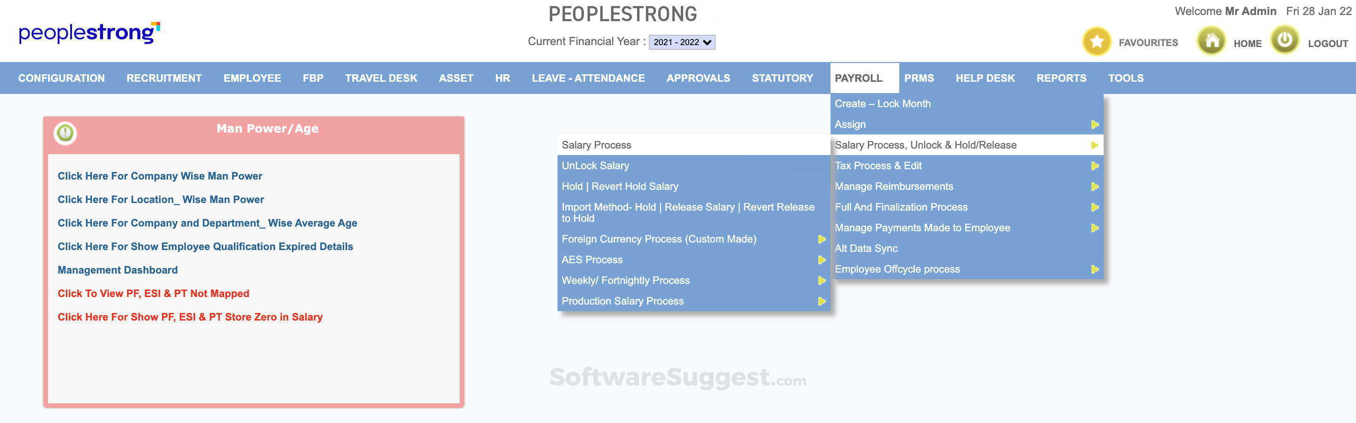
Task: Open the PAYROLL menu tab
Action: coord(858,78)
